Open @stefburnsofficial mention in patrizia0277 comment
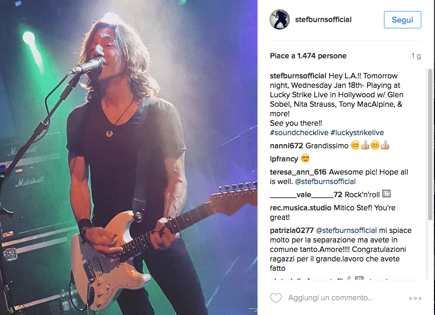435x315 pixels. 346,230
